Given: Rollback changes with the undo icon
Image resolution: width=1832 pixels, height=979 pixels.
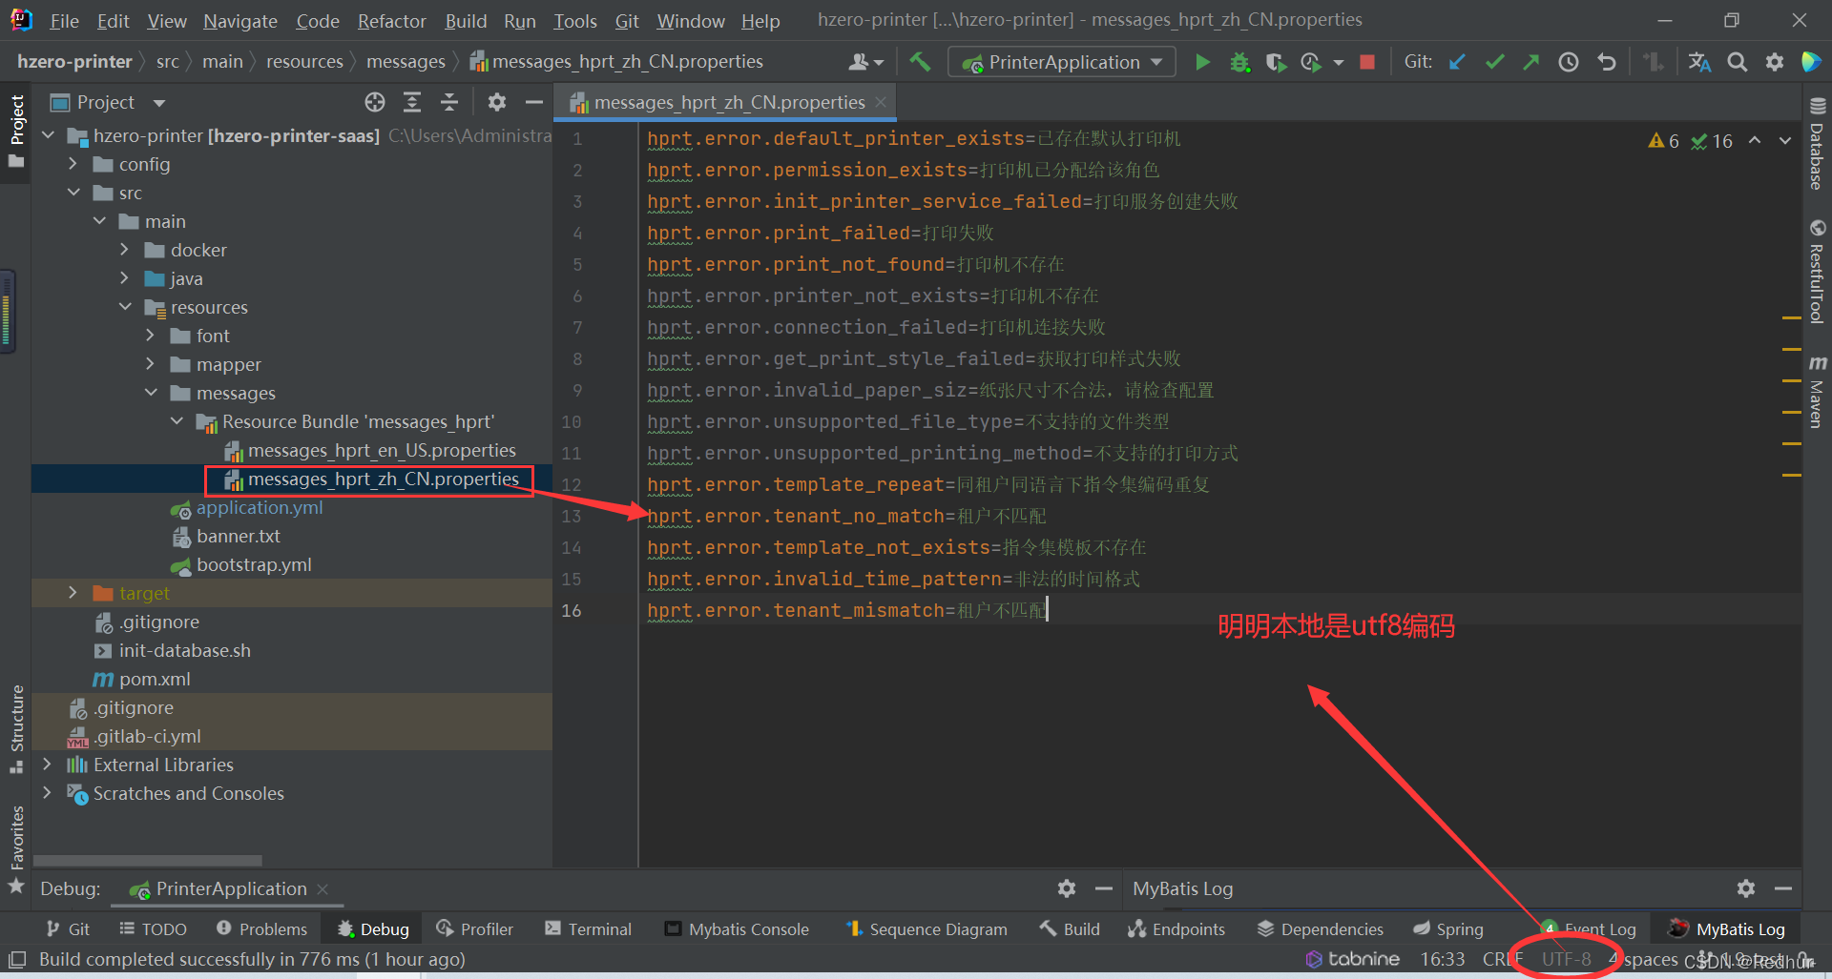Looking at the screenshot, I should click(x=1607, y=62).
